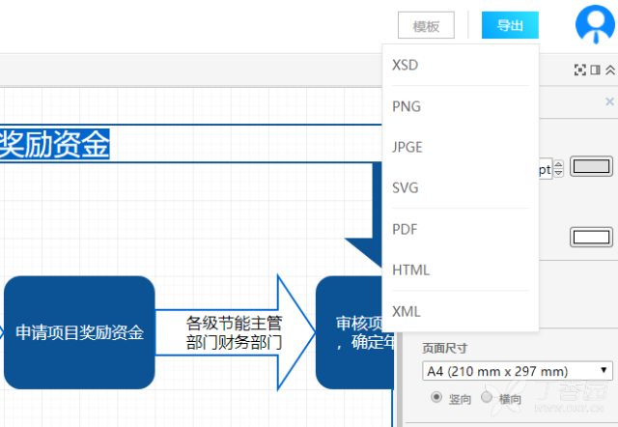Select XML from export dropdown
Screen dimensions: 618x427
tap(407, 311)
